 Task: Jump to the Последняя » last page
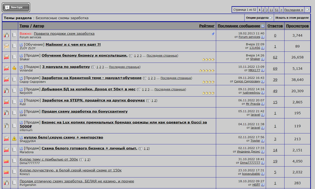coord(294,9)
